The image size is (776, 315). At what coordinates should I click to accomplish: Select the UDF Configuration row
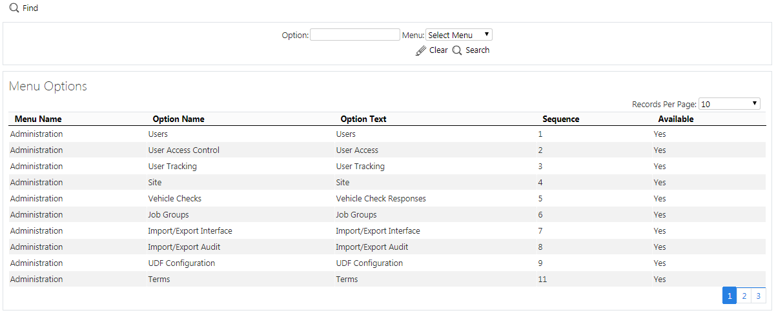[387, 263]
